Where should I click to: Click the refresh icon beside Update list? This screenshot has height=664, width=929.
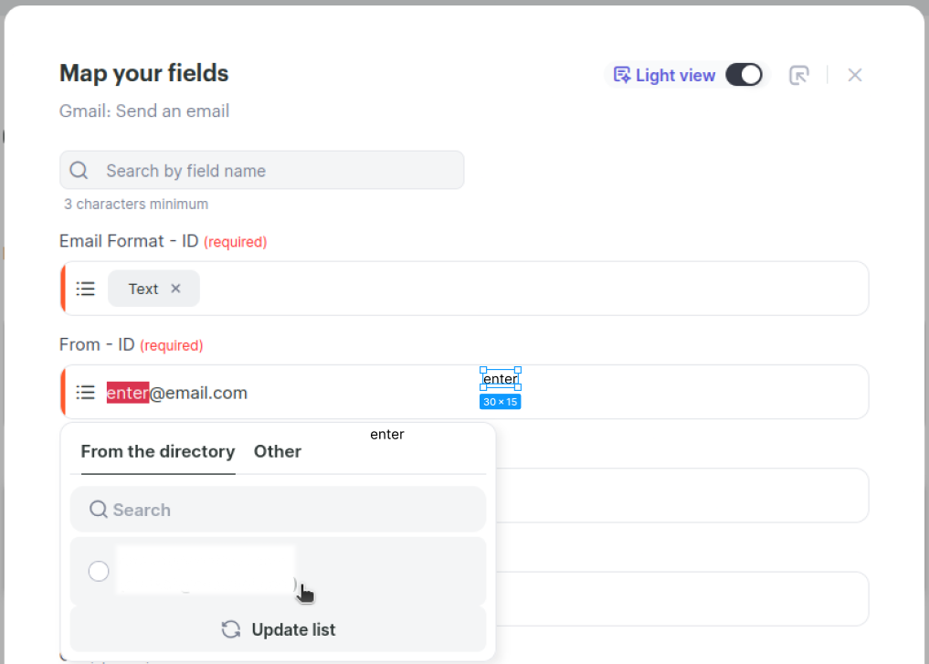pos(231,629)
